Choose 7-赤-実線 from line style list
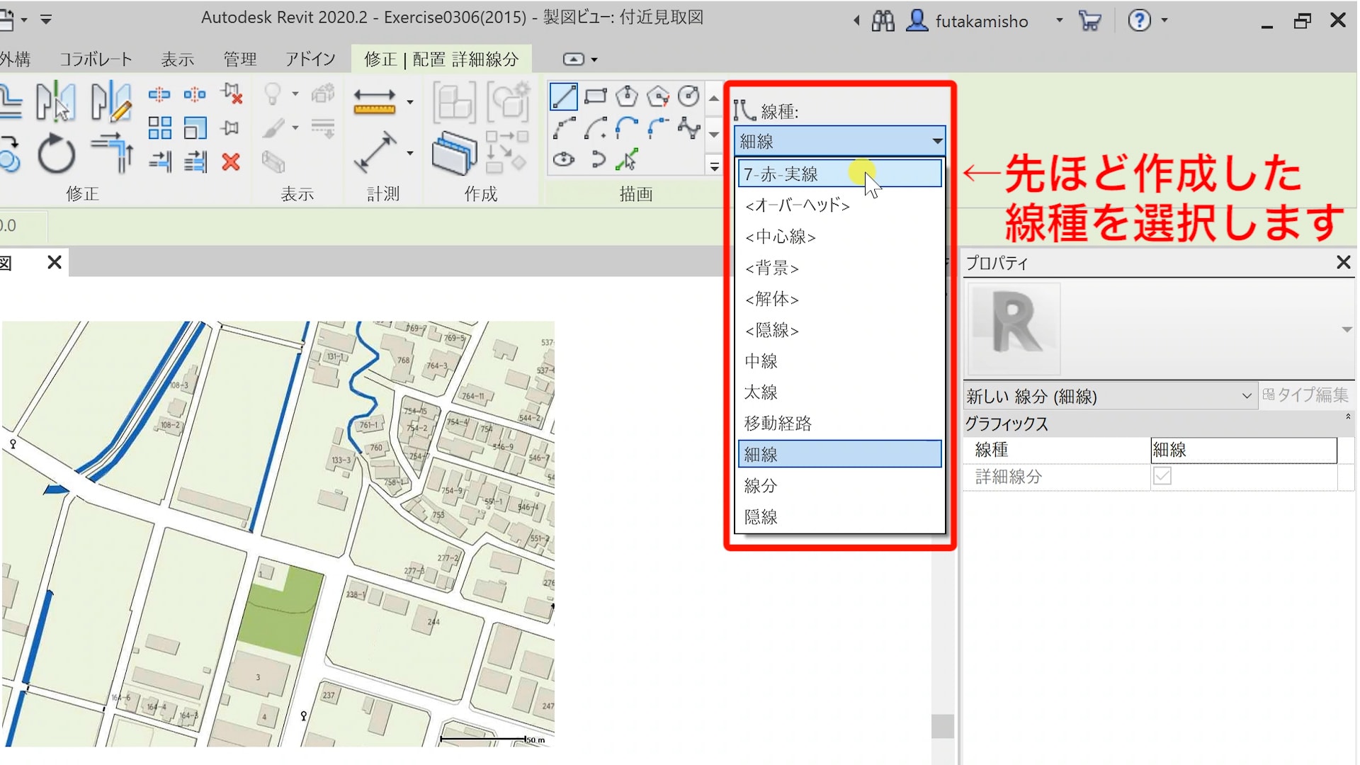Viewport: 1360px width, 765px height. [x=840, y=174]
